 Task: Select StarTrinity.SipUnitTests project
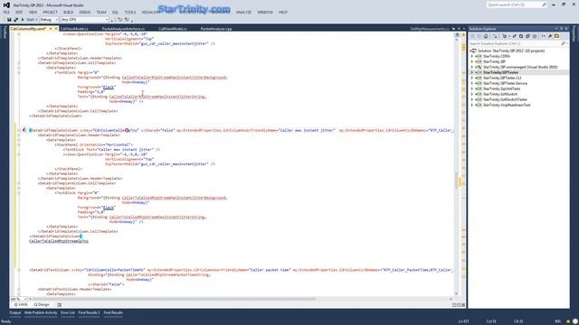tap(501, 88)
